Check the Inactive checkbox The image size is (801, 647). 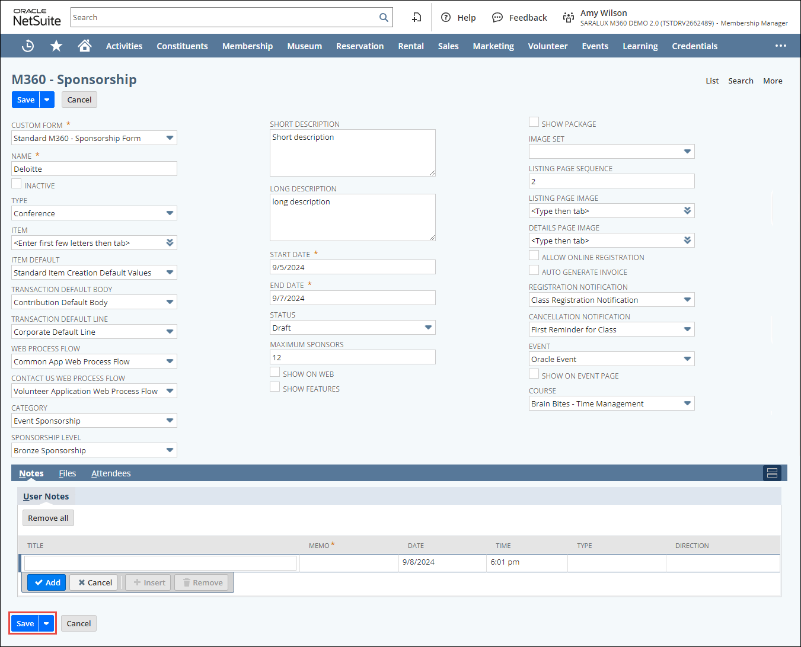(x=17, y=184)
